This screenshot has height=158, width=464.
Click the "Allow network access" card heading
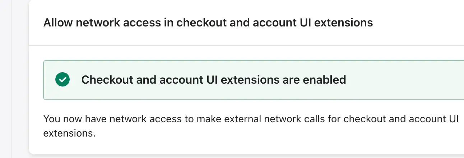(x=208, y=23)
